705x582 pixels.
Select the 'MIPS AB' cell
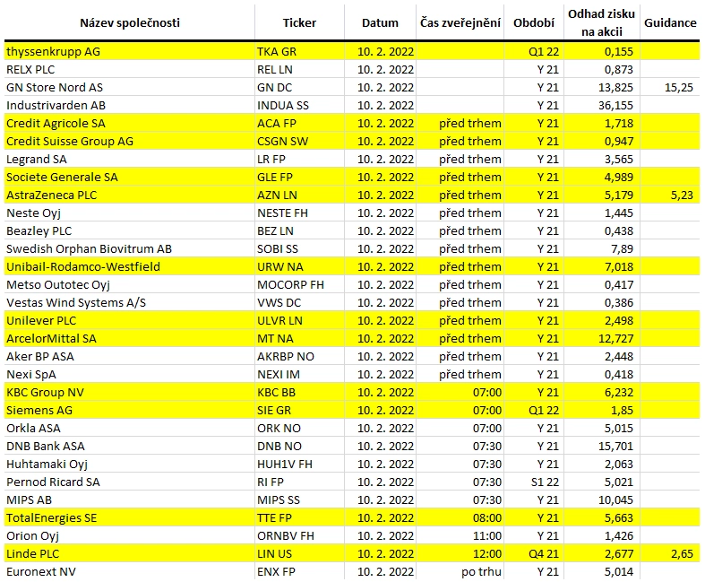130,500
